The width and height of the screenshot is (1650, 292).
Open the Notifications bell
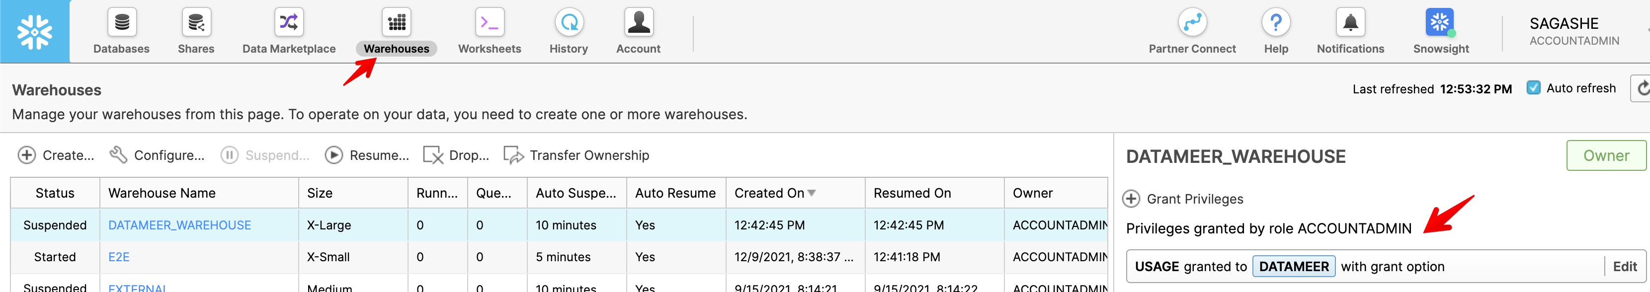coord(1350,31)
